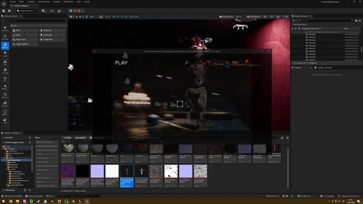Image resolution: width=363 pixels, height=204 pixels.
Task: Open the Iluminación view mode dropdown
Action: (x=254, y=17)
